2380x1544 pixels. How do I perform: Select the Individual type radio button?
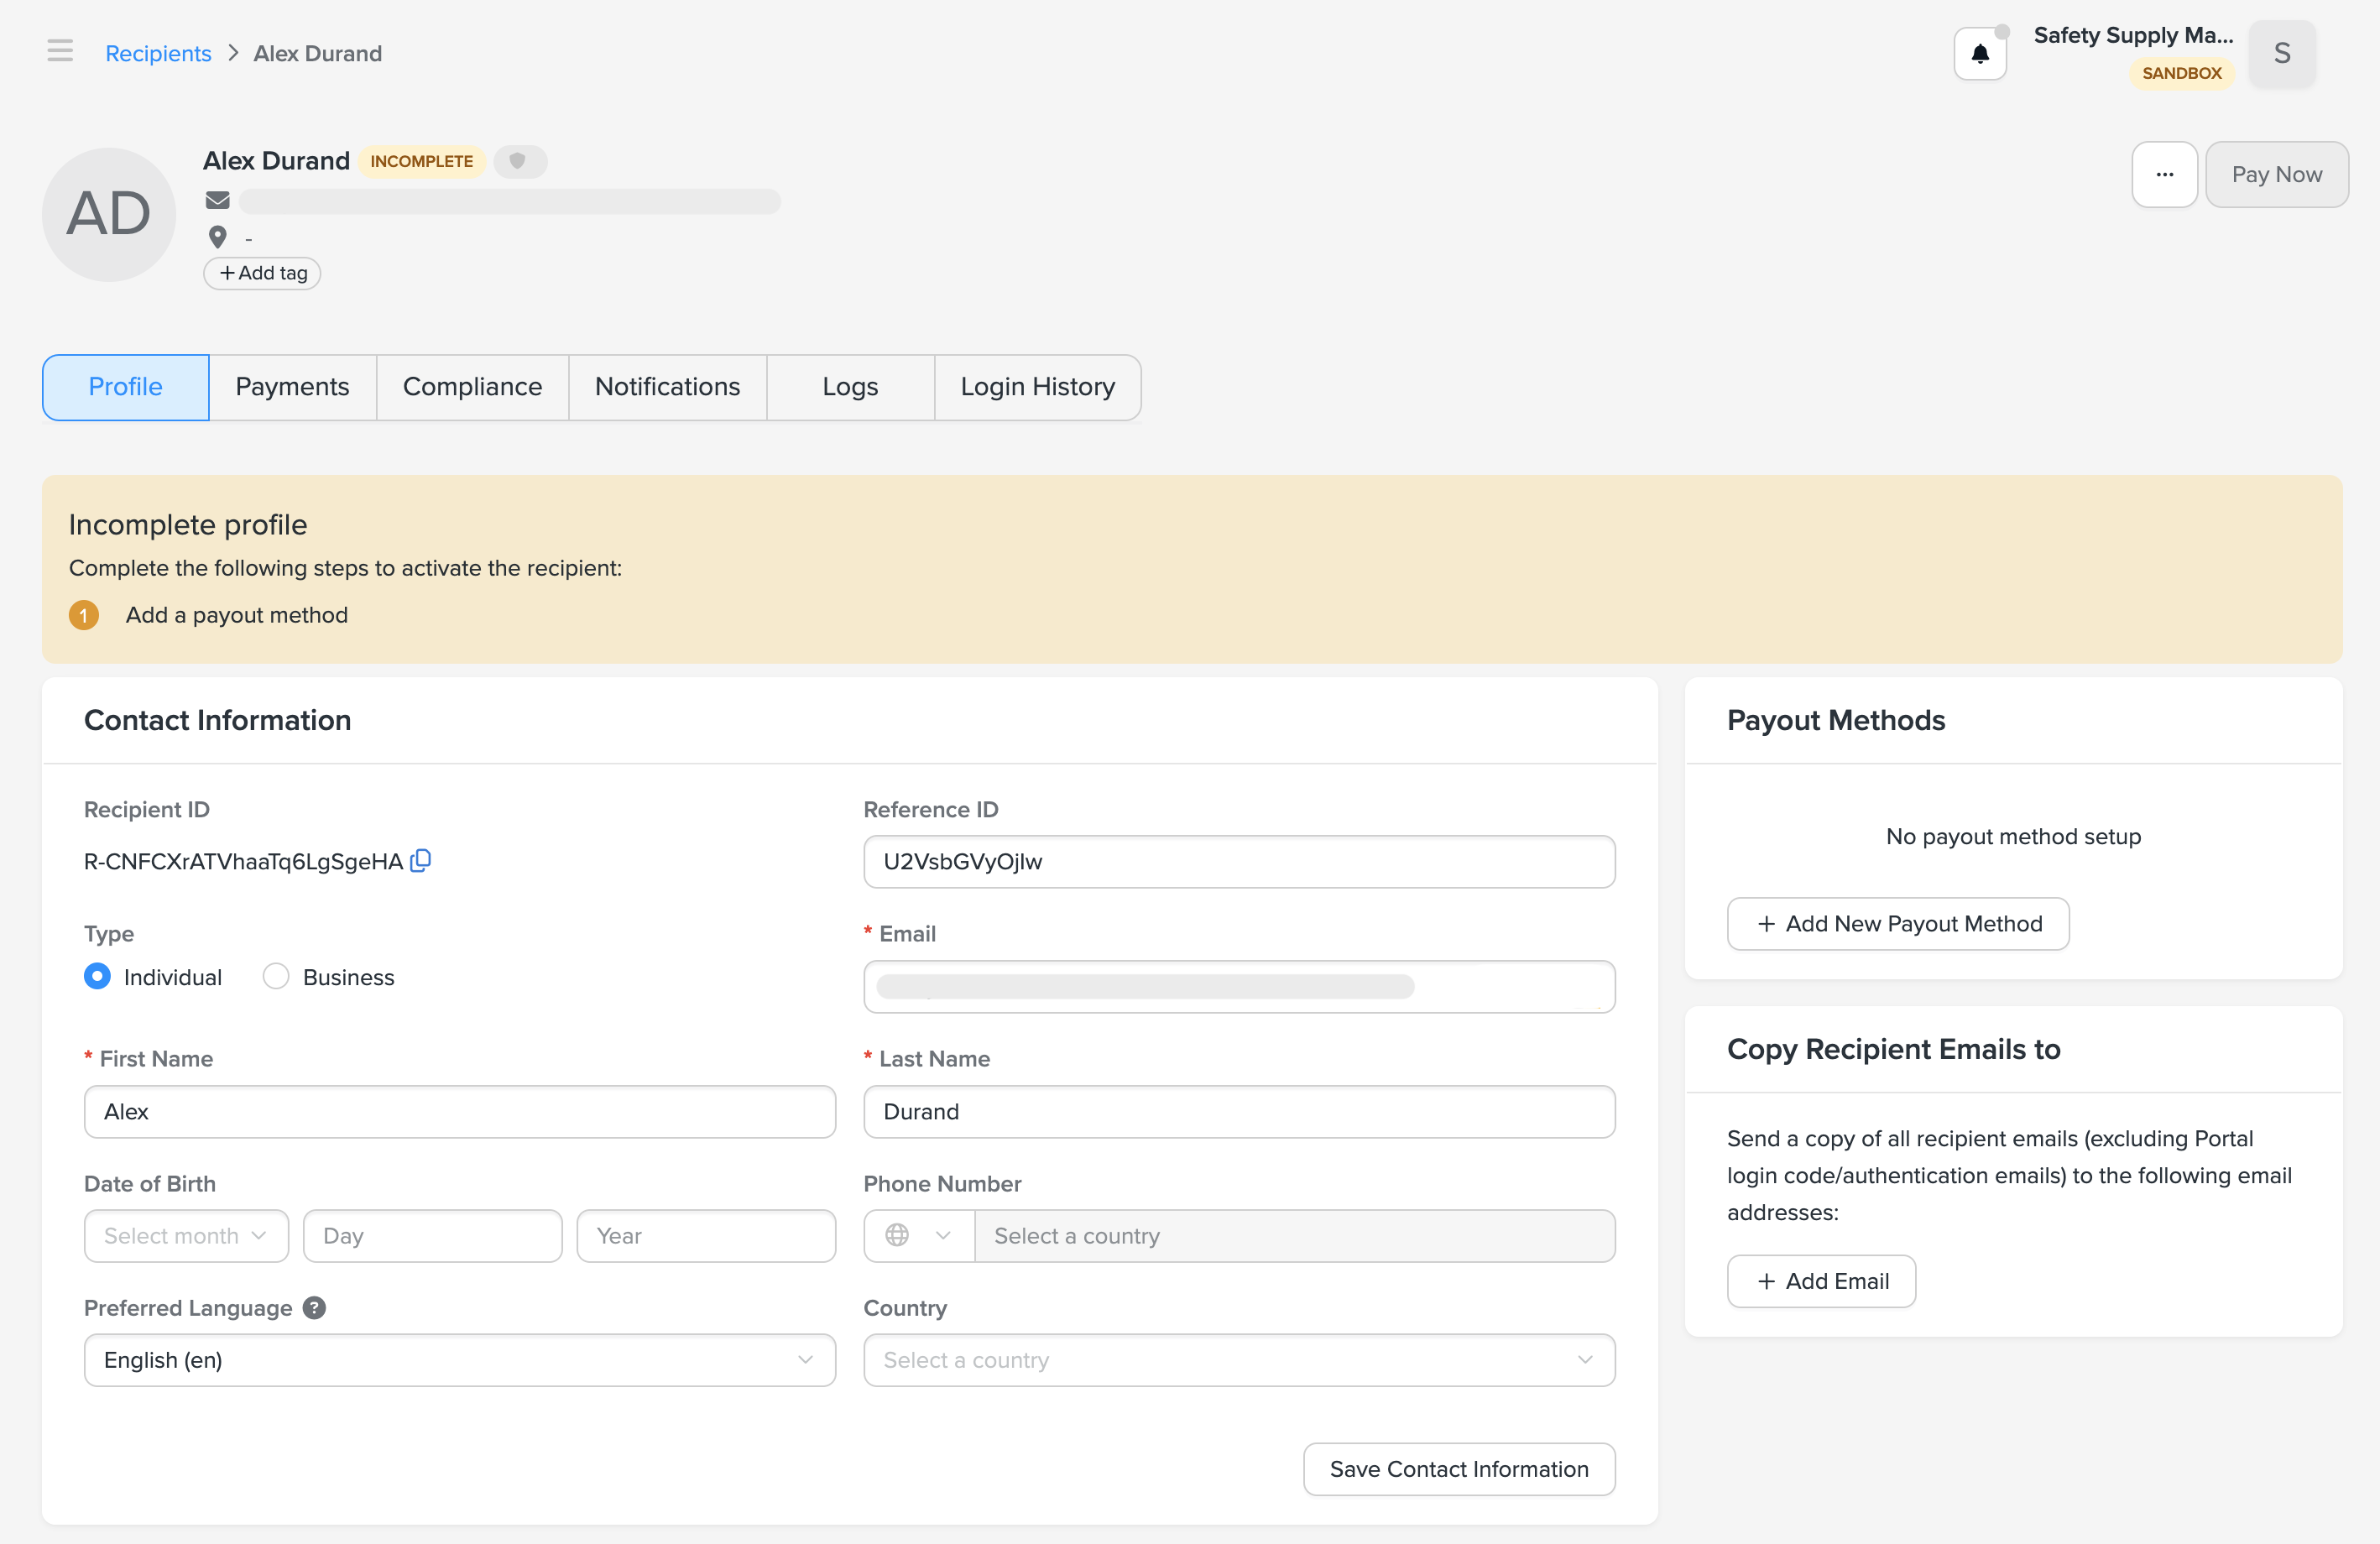tap(97, 976)
